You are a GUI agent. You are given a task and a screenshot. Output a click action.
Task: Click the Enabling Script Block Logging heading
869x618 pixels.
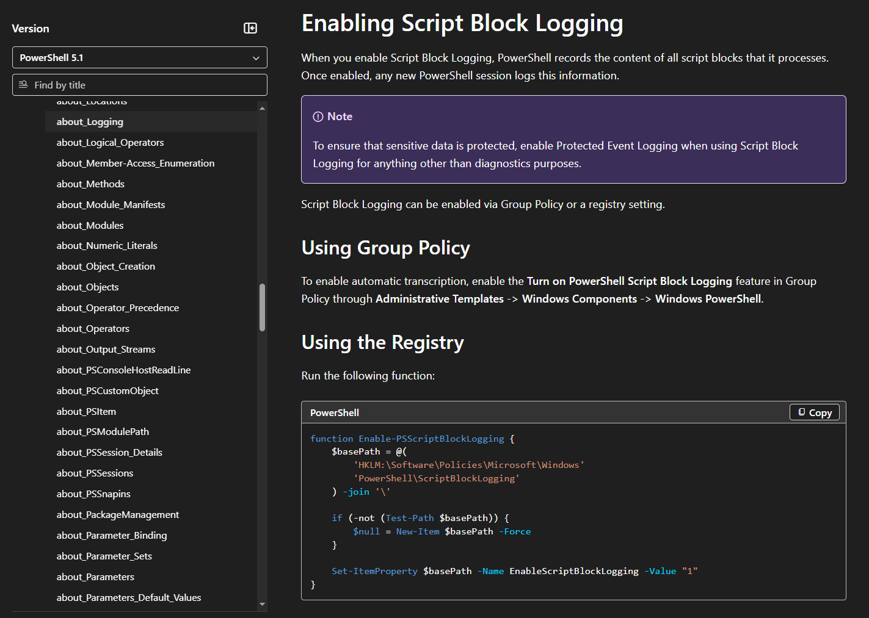462,23
